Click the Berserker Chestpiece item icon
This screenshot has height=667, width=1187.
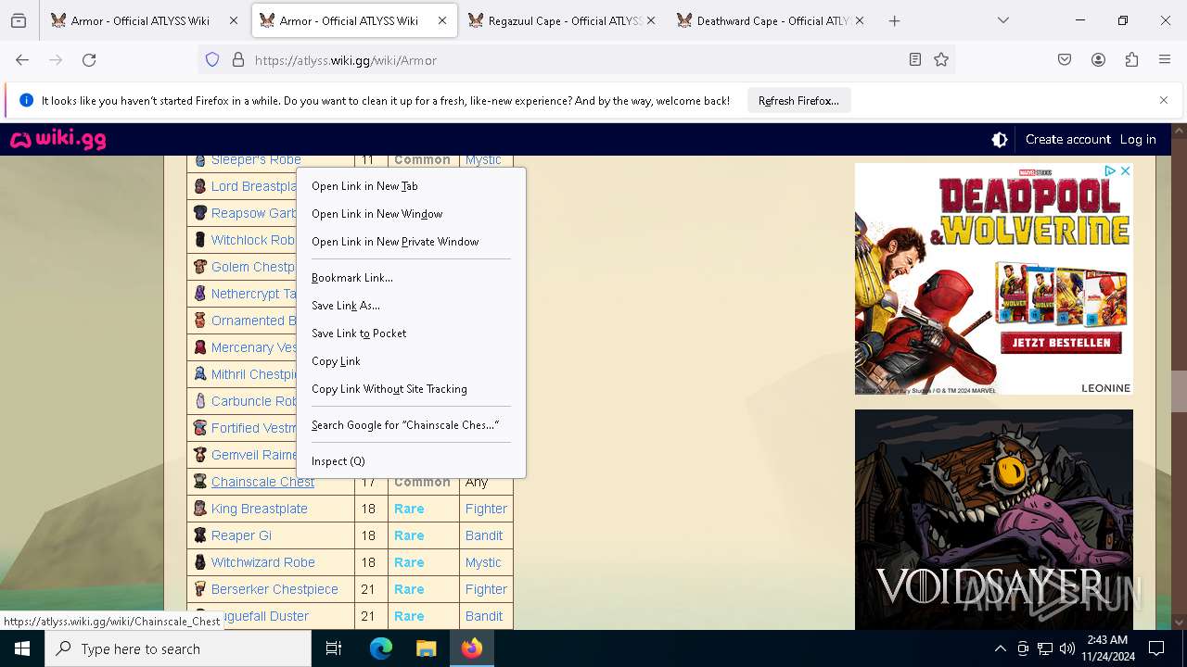coord(199,589)
